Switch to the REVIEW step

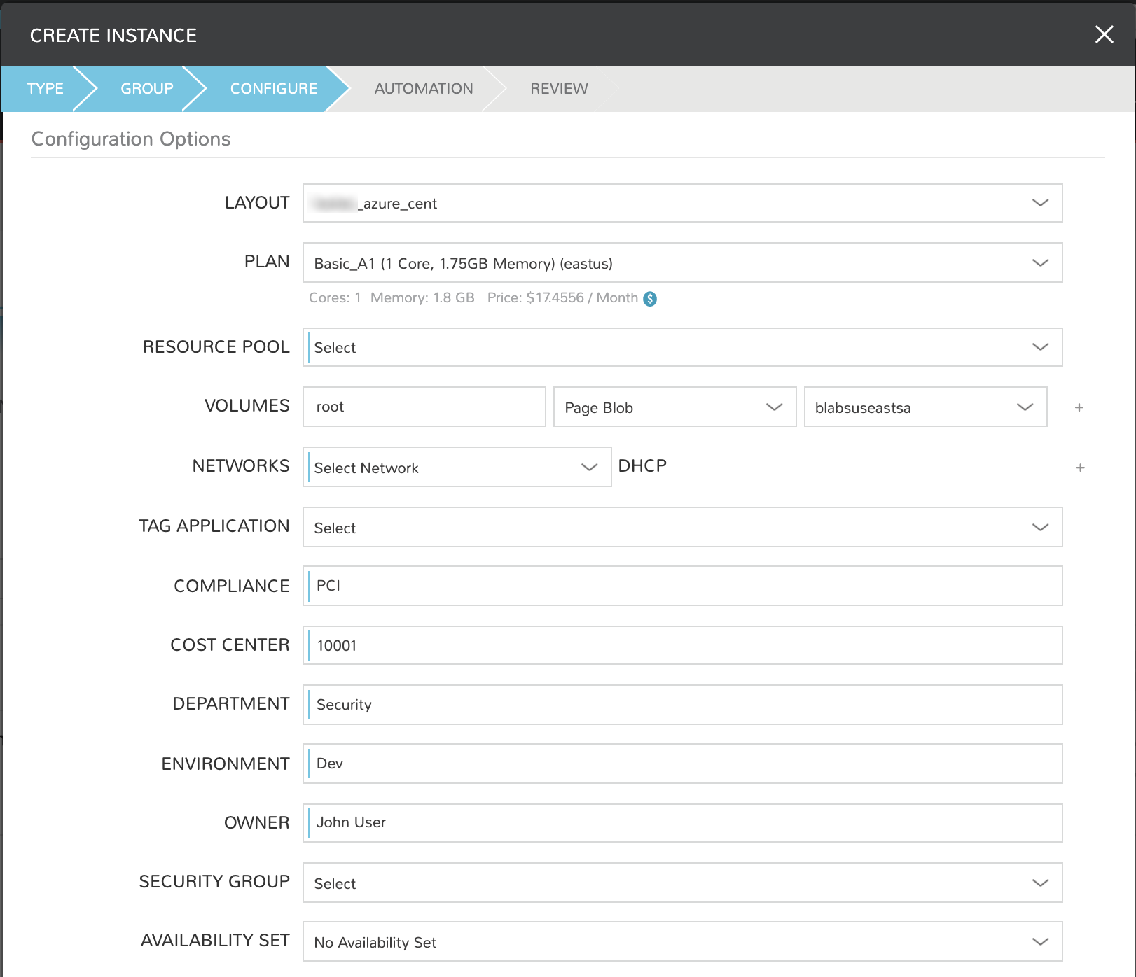[x=558, y=88]
